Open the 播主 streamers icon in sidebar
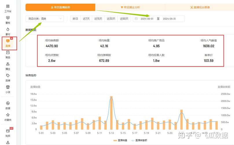 tap(8, 64)
